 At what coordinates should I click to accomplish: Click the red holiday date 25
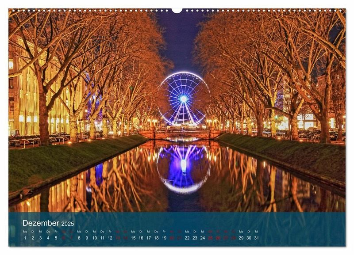pyautogui.click(x=210, y=238)
